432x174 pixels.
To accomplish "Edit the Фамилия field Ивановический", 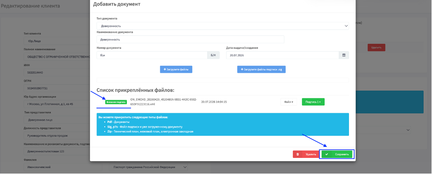I will (63, 167).
